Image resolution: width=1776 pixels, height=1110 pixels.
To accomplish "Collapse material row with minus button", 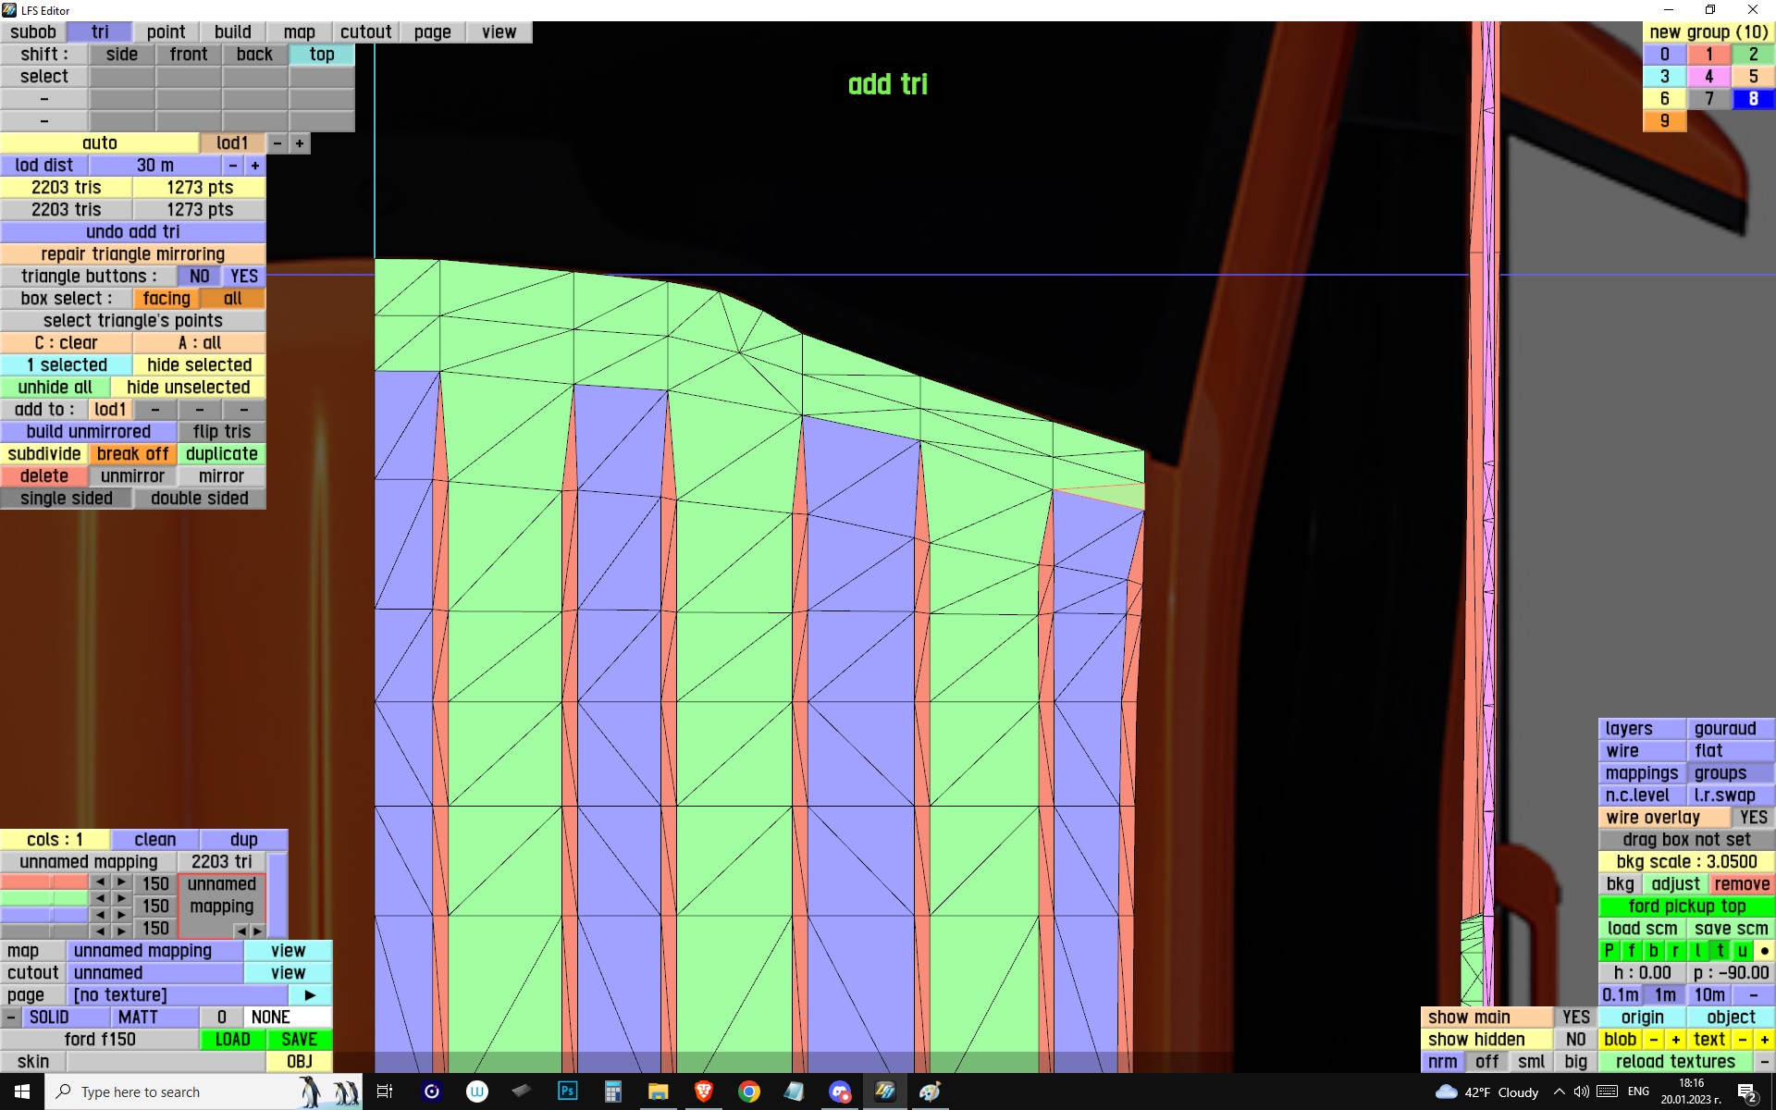I will tap(10, 1017).
